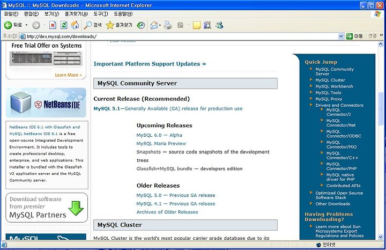This screenshot has width=386, height=250.
Task: Open MySQL 5.0 Previous GA release
Action: coord(176,195)
